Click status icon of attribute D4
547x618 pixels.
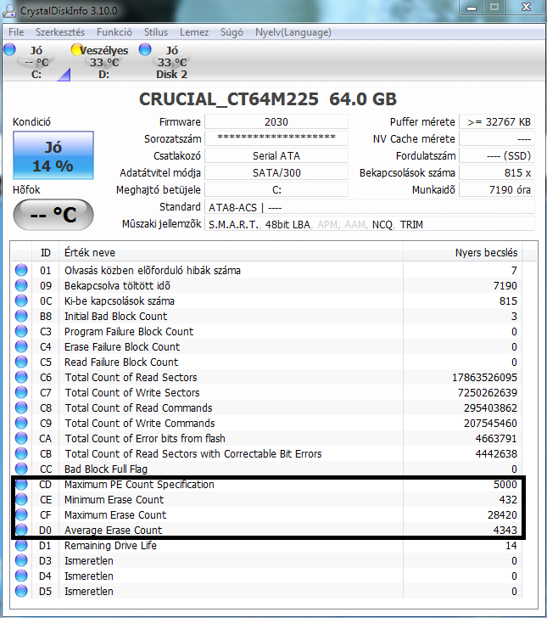coord(21,576)
